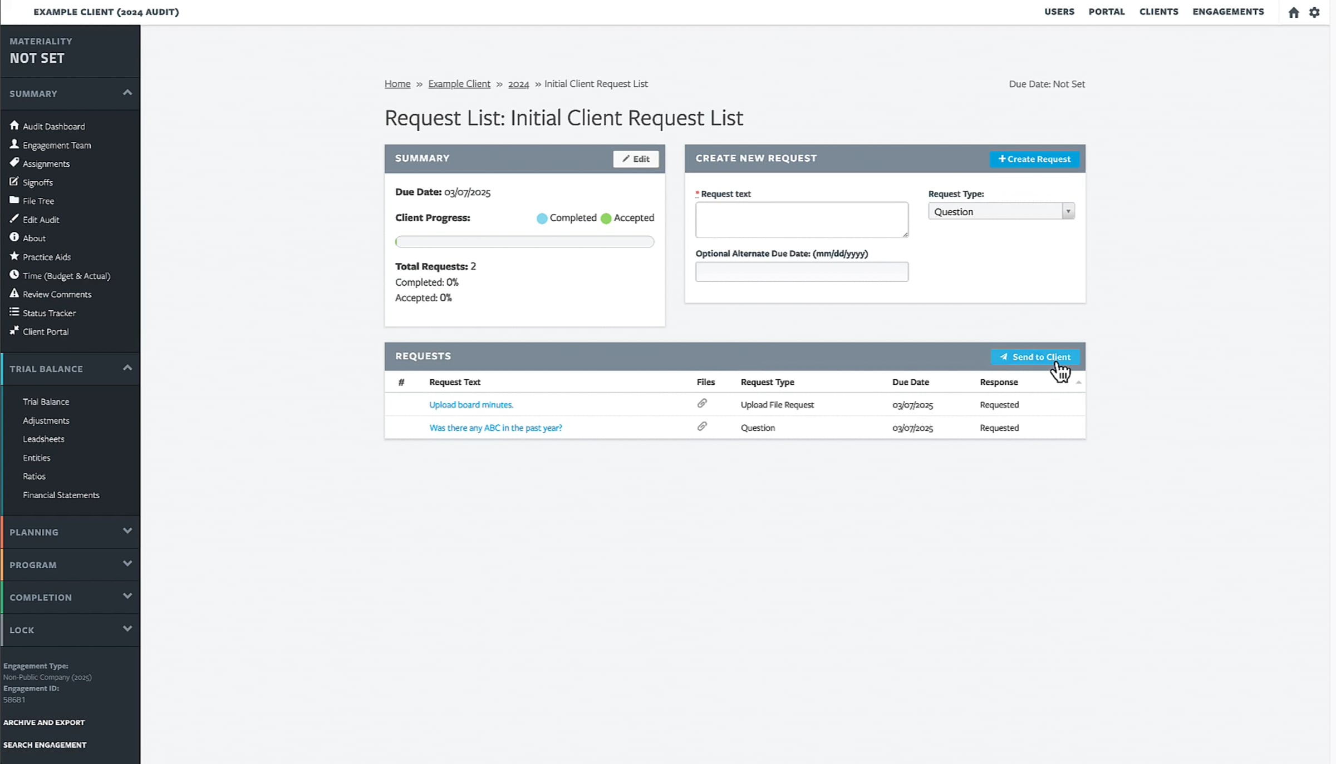Screen dimensions: 1336x764
Task: Switch to the CLIENTS menu
Action: pos(1159,12)
